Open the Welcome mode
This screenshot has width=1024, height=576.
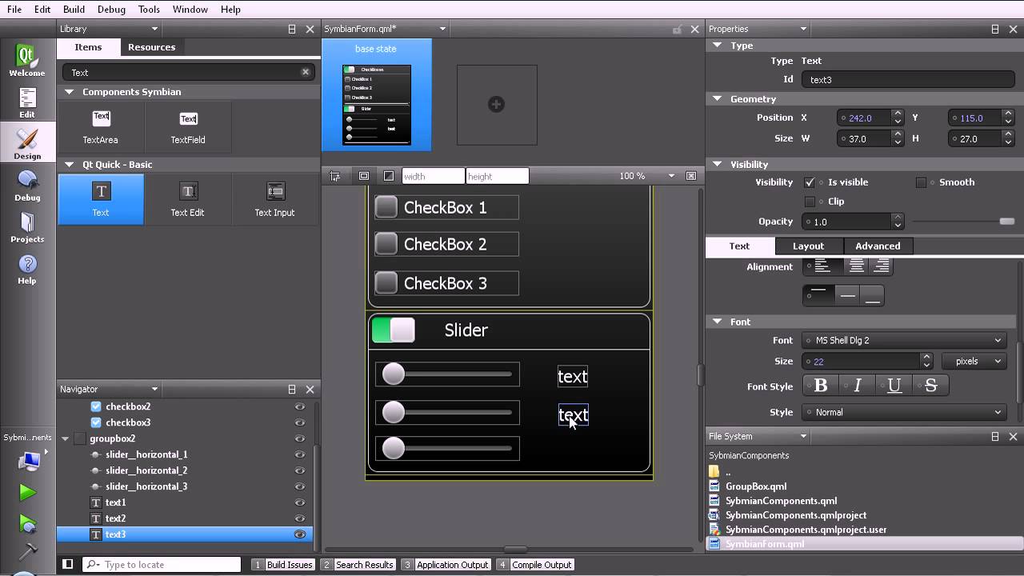[x=26, y=61]
